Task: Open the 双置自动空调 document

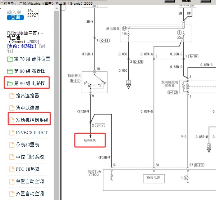Action: pyautogui.click(x=30, y=194)
